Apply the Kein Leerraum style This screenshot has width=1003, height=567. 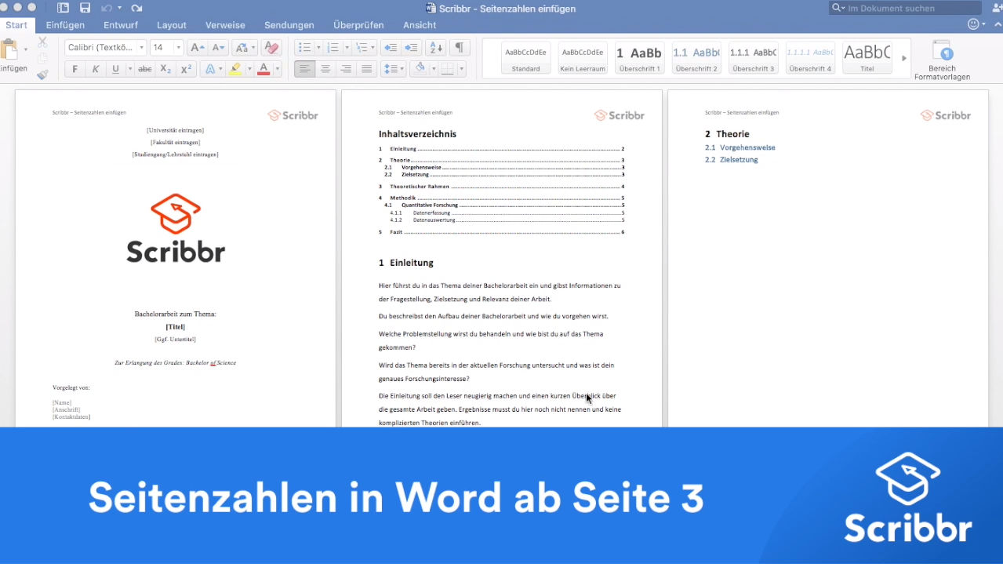click(583, 58)
